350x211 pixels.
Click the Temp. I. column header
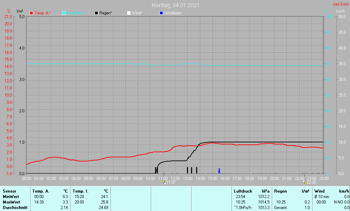81,191
